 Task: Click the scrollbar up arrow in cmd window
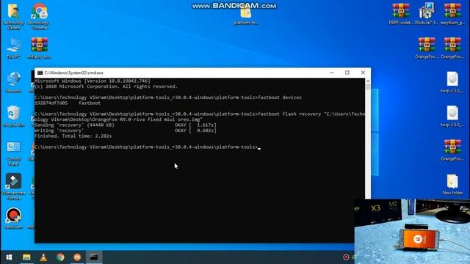[x=368, y=81]
